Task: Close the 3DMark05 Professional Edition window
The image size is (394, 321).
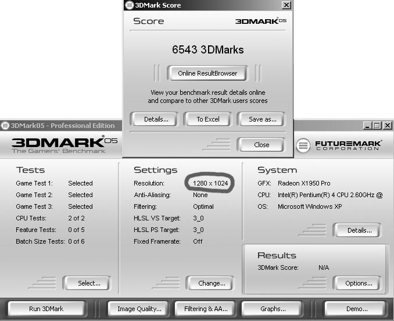Action: tap(388, 126)
